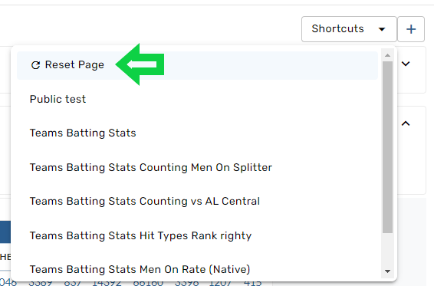Screen dimensions: 434x286
Task: Click scrollbar track below the thumb
Action: (x=387, y=249)
